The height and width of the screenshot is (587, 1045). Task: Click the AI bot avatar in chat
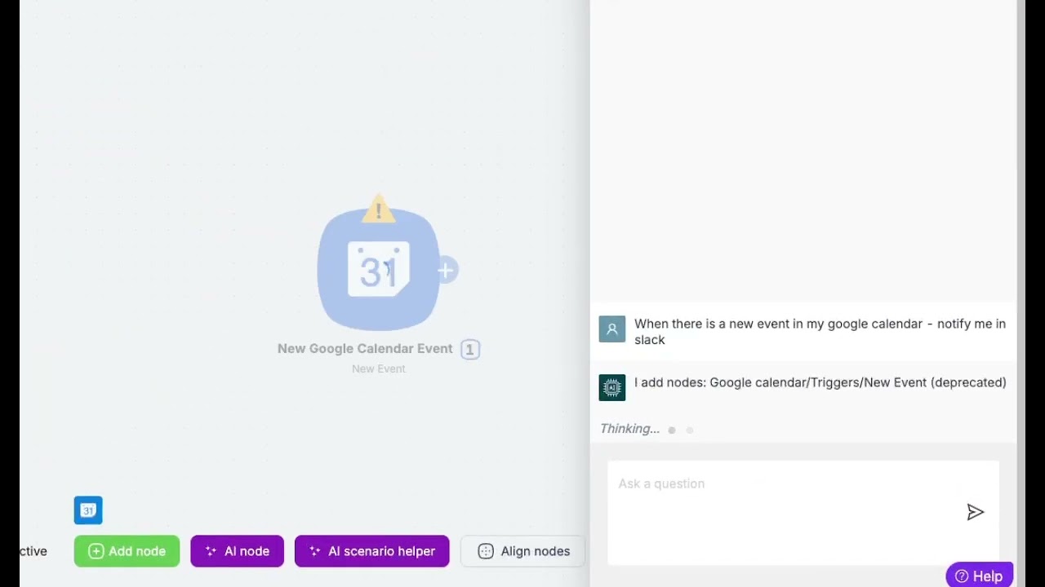coord(612,388)
